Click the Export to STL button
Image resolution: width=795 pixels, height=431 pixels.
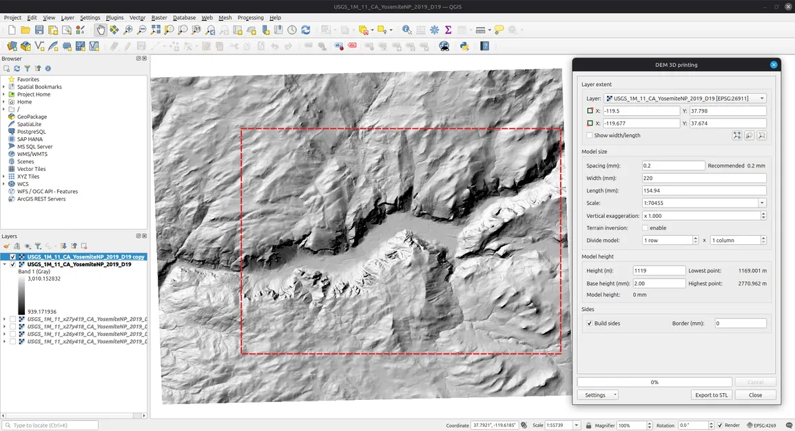click(x=711, y=394)
